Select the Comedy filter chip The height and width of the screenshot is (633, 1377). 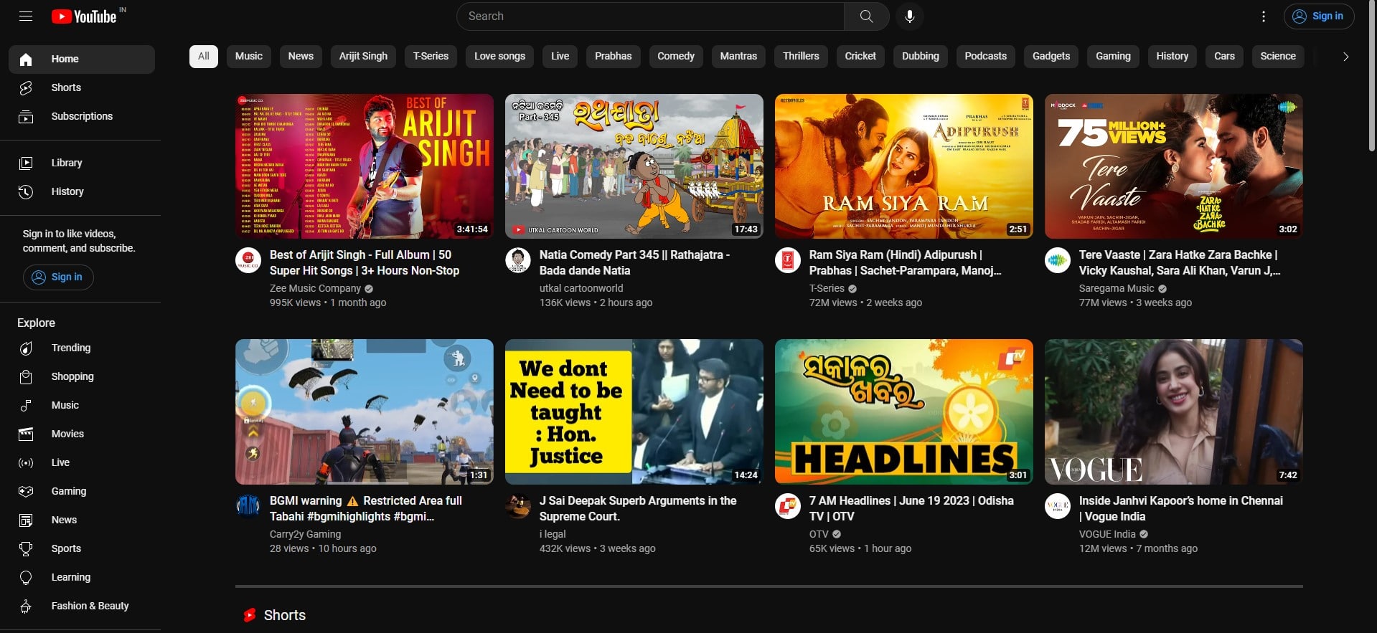676,56
